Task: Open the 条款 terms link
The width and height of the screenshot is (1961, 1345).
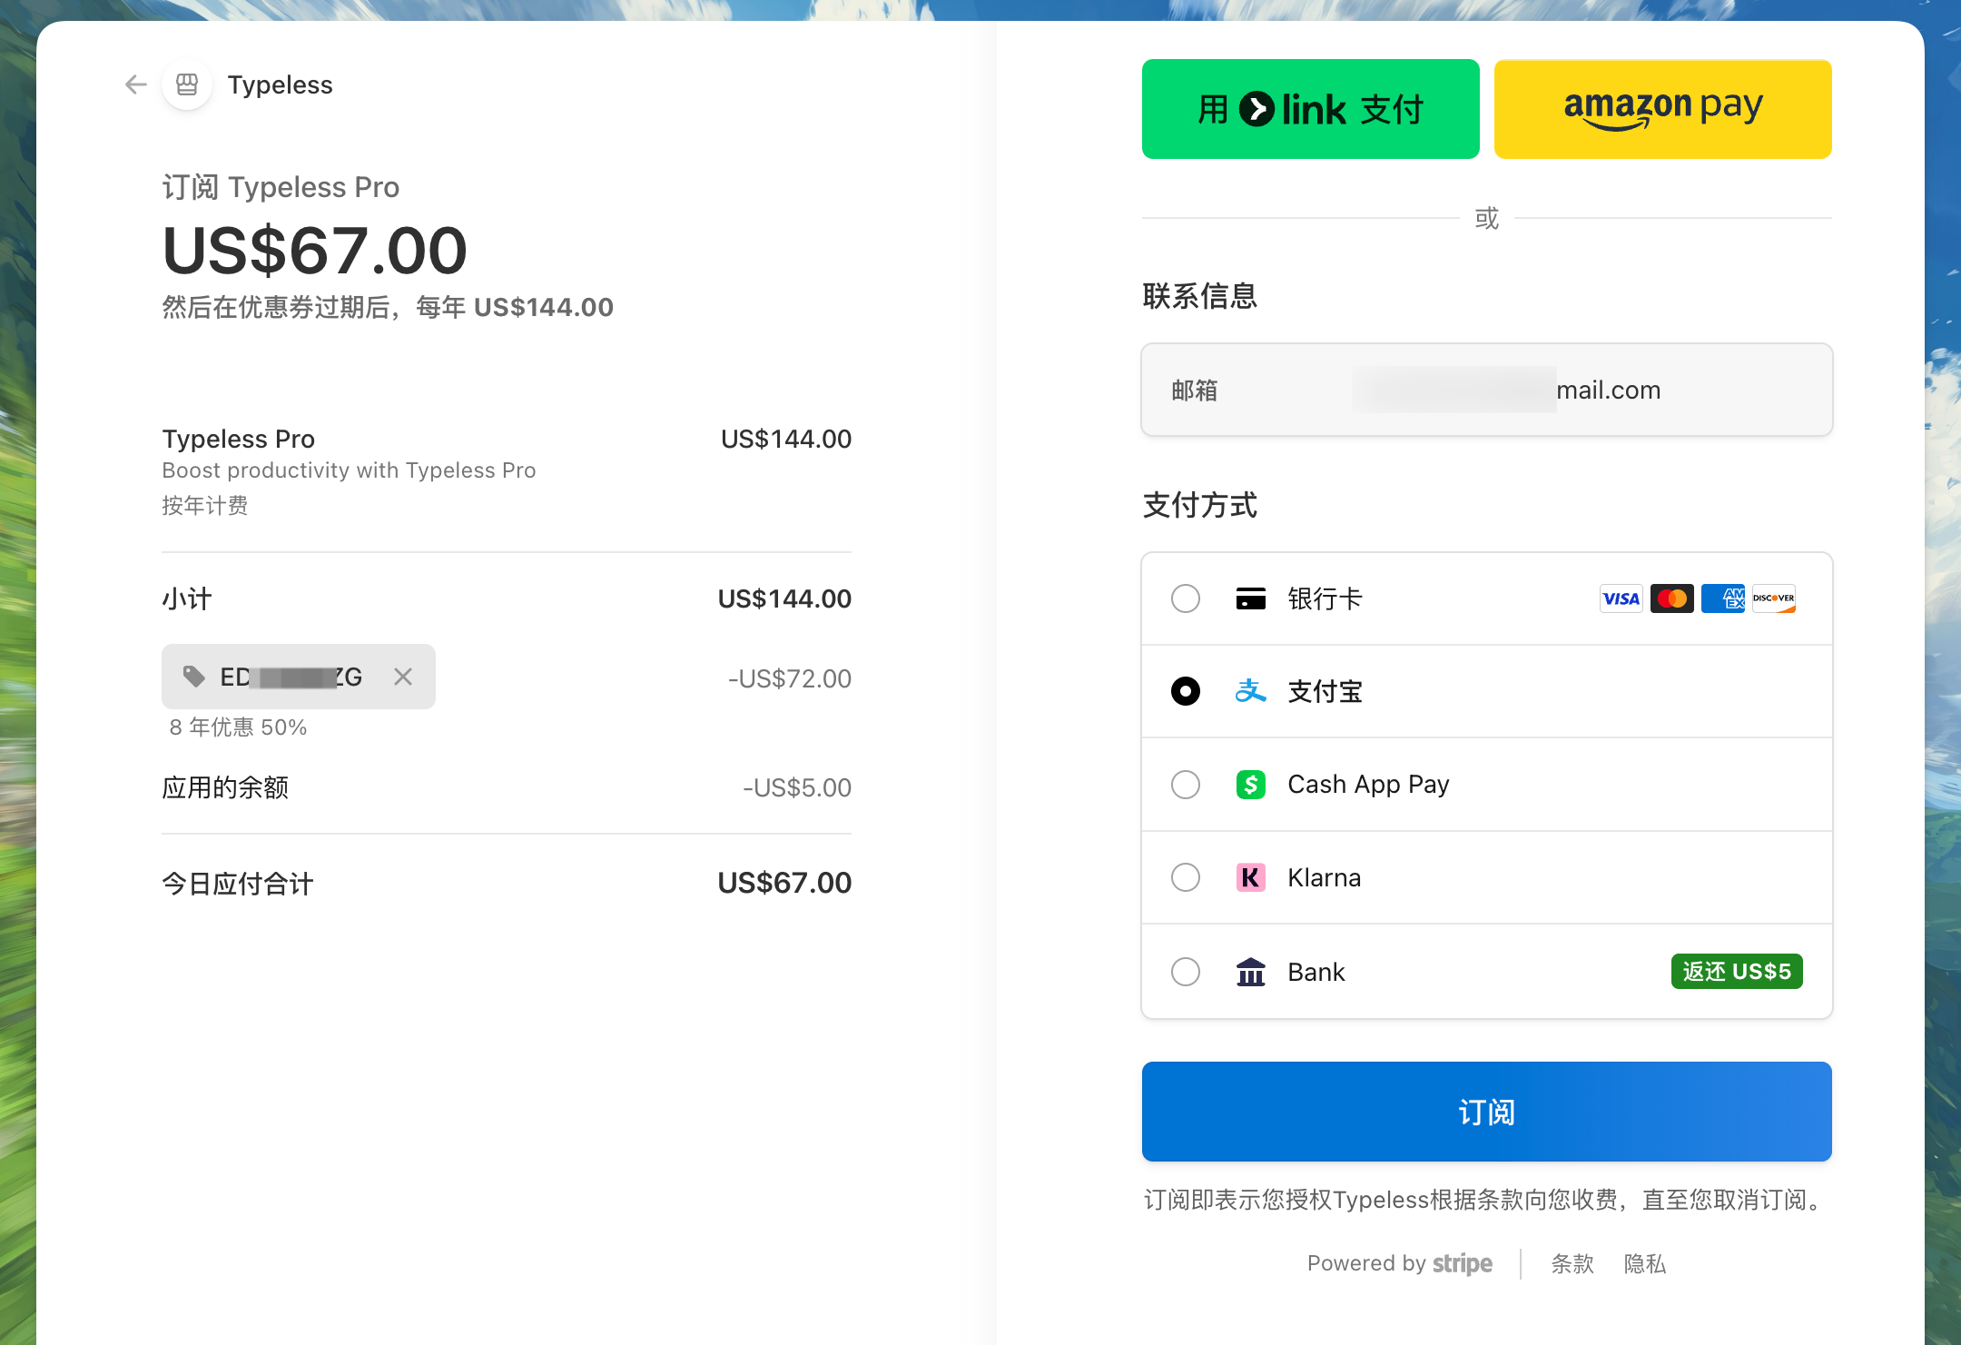Action: (1572, 1263)
